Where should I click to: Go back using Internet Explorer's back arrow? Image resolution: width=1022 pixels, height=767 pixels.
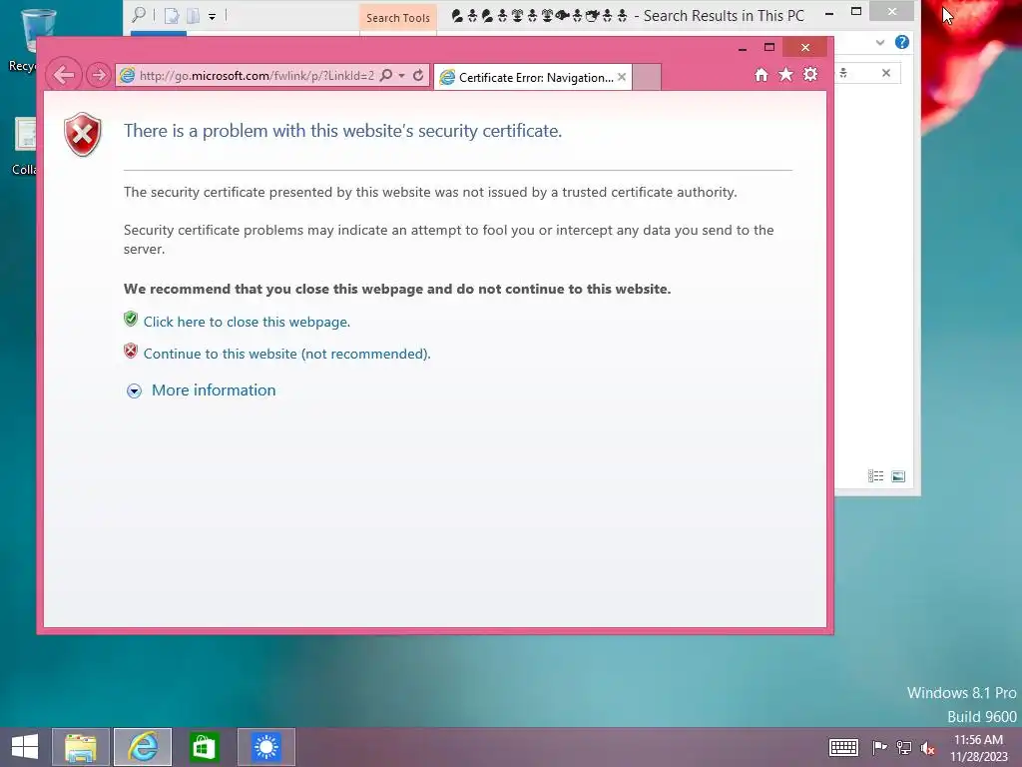64,74
